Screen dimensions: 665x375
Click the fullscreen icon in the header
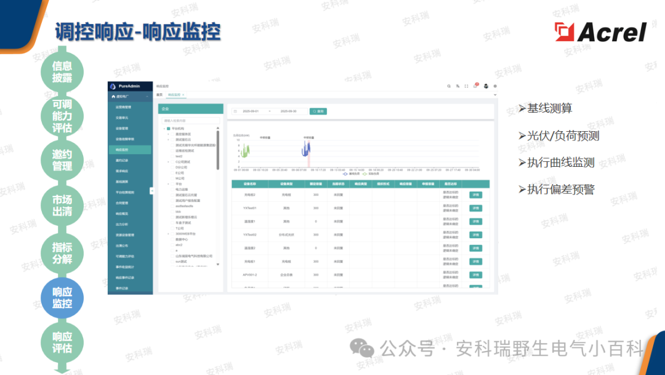click(x=466, y=86)
